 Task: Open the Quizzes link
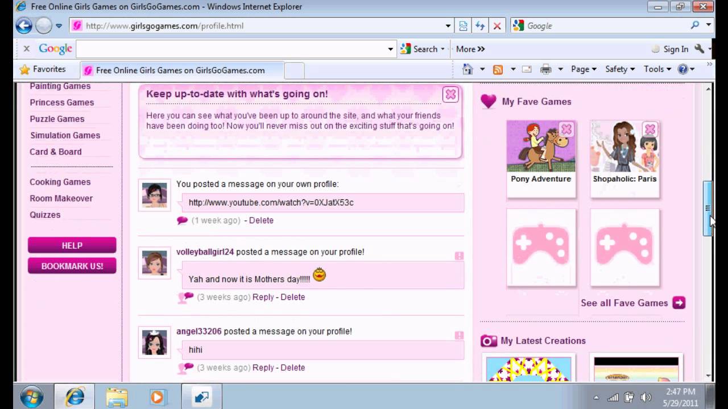point(45,215)
